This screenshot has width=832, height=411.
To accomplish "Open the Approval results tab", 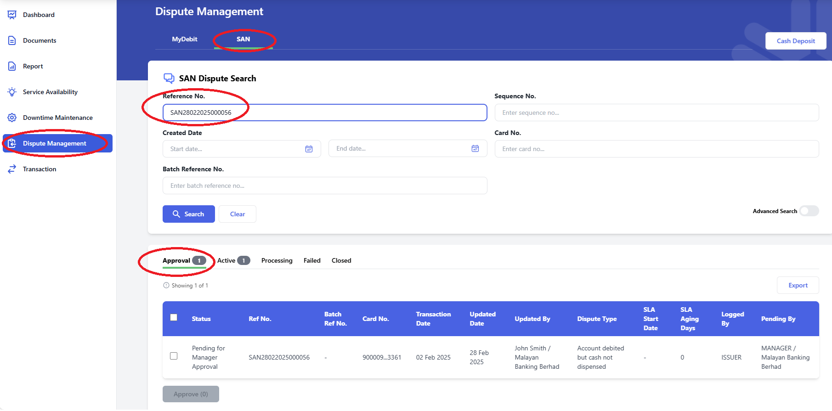I will click(184, 260).
